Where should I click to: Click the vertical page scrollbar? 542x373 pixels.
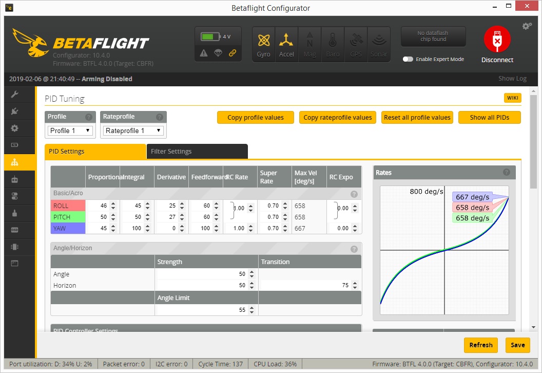[533, 142]
